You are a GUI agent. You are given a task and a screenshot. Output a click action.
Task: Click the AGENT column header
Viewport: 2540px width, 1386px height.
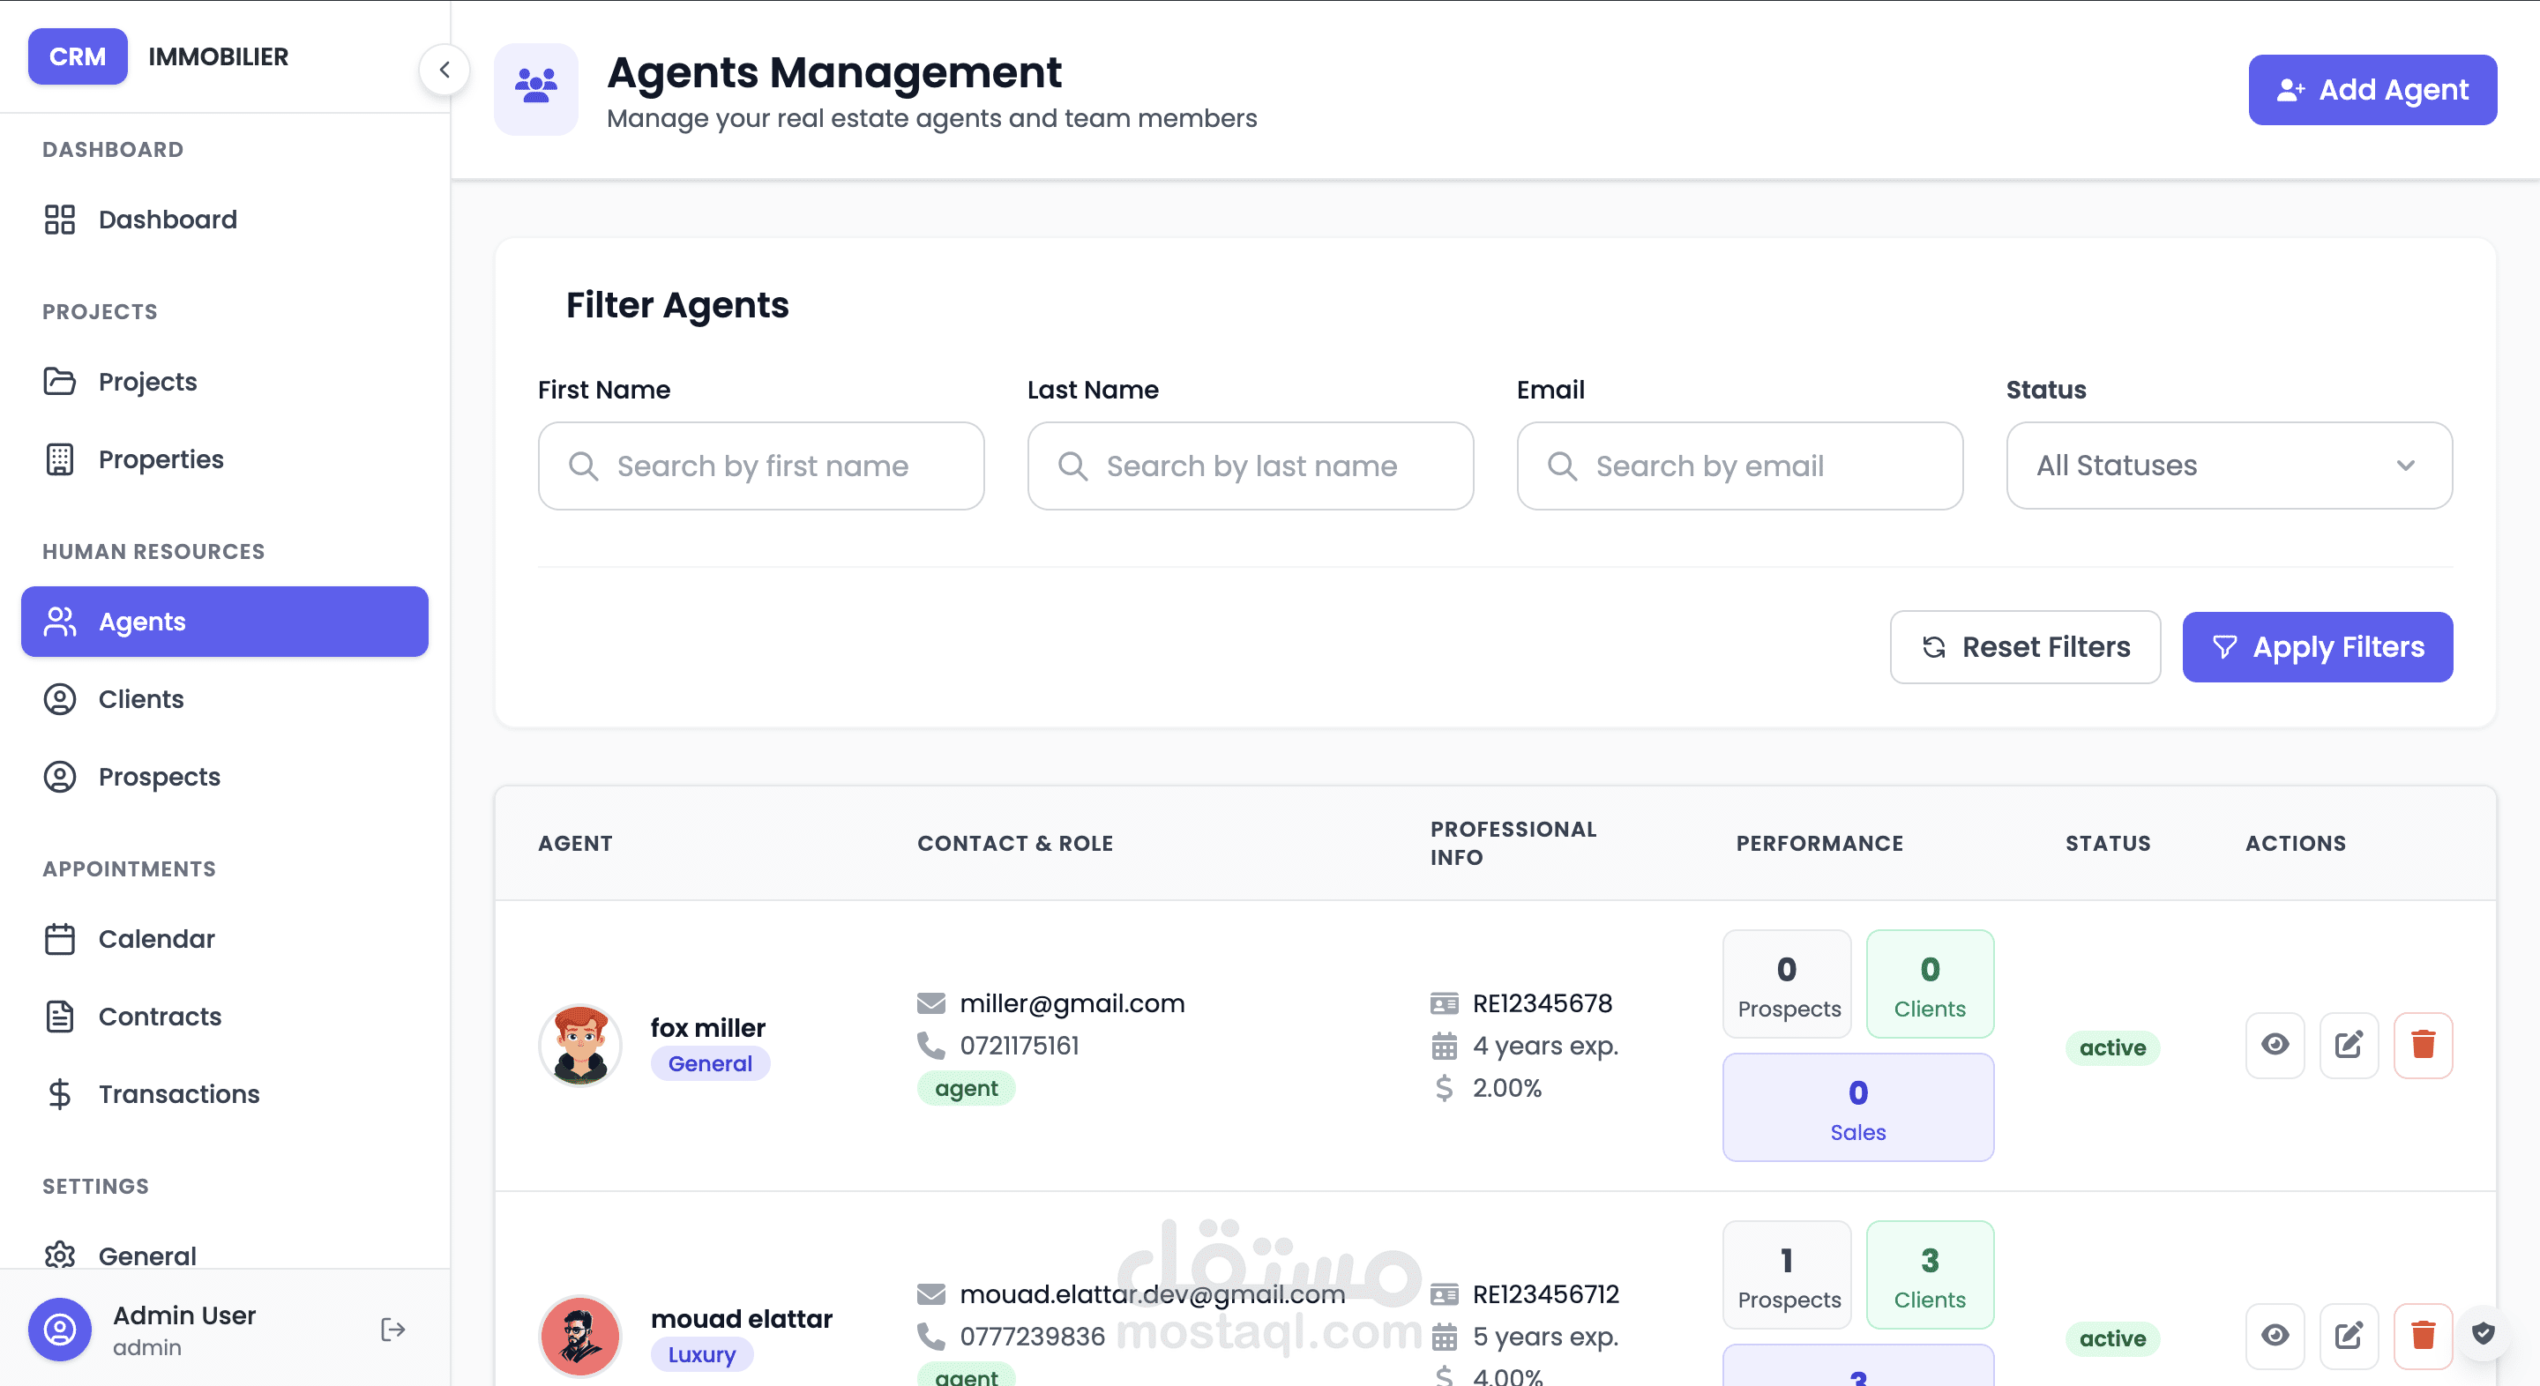tap(575, 844)
